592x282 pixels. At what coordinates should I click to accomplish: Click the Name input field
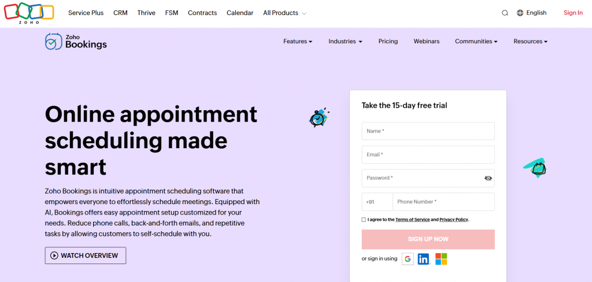point(428,131)
